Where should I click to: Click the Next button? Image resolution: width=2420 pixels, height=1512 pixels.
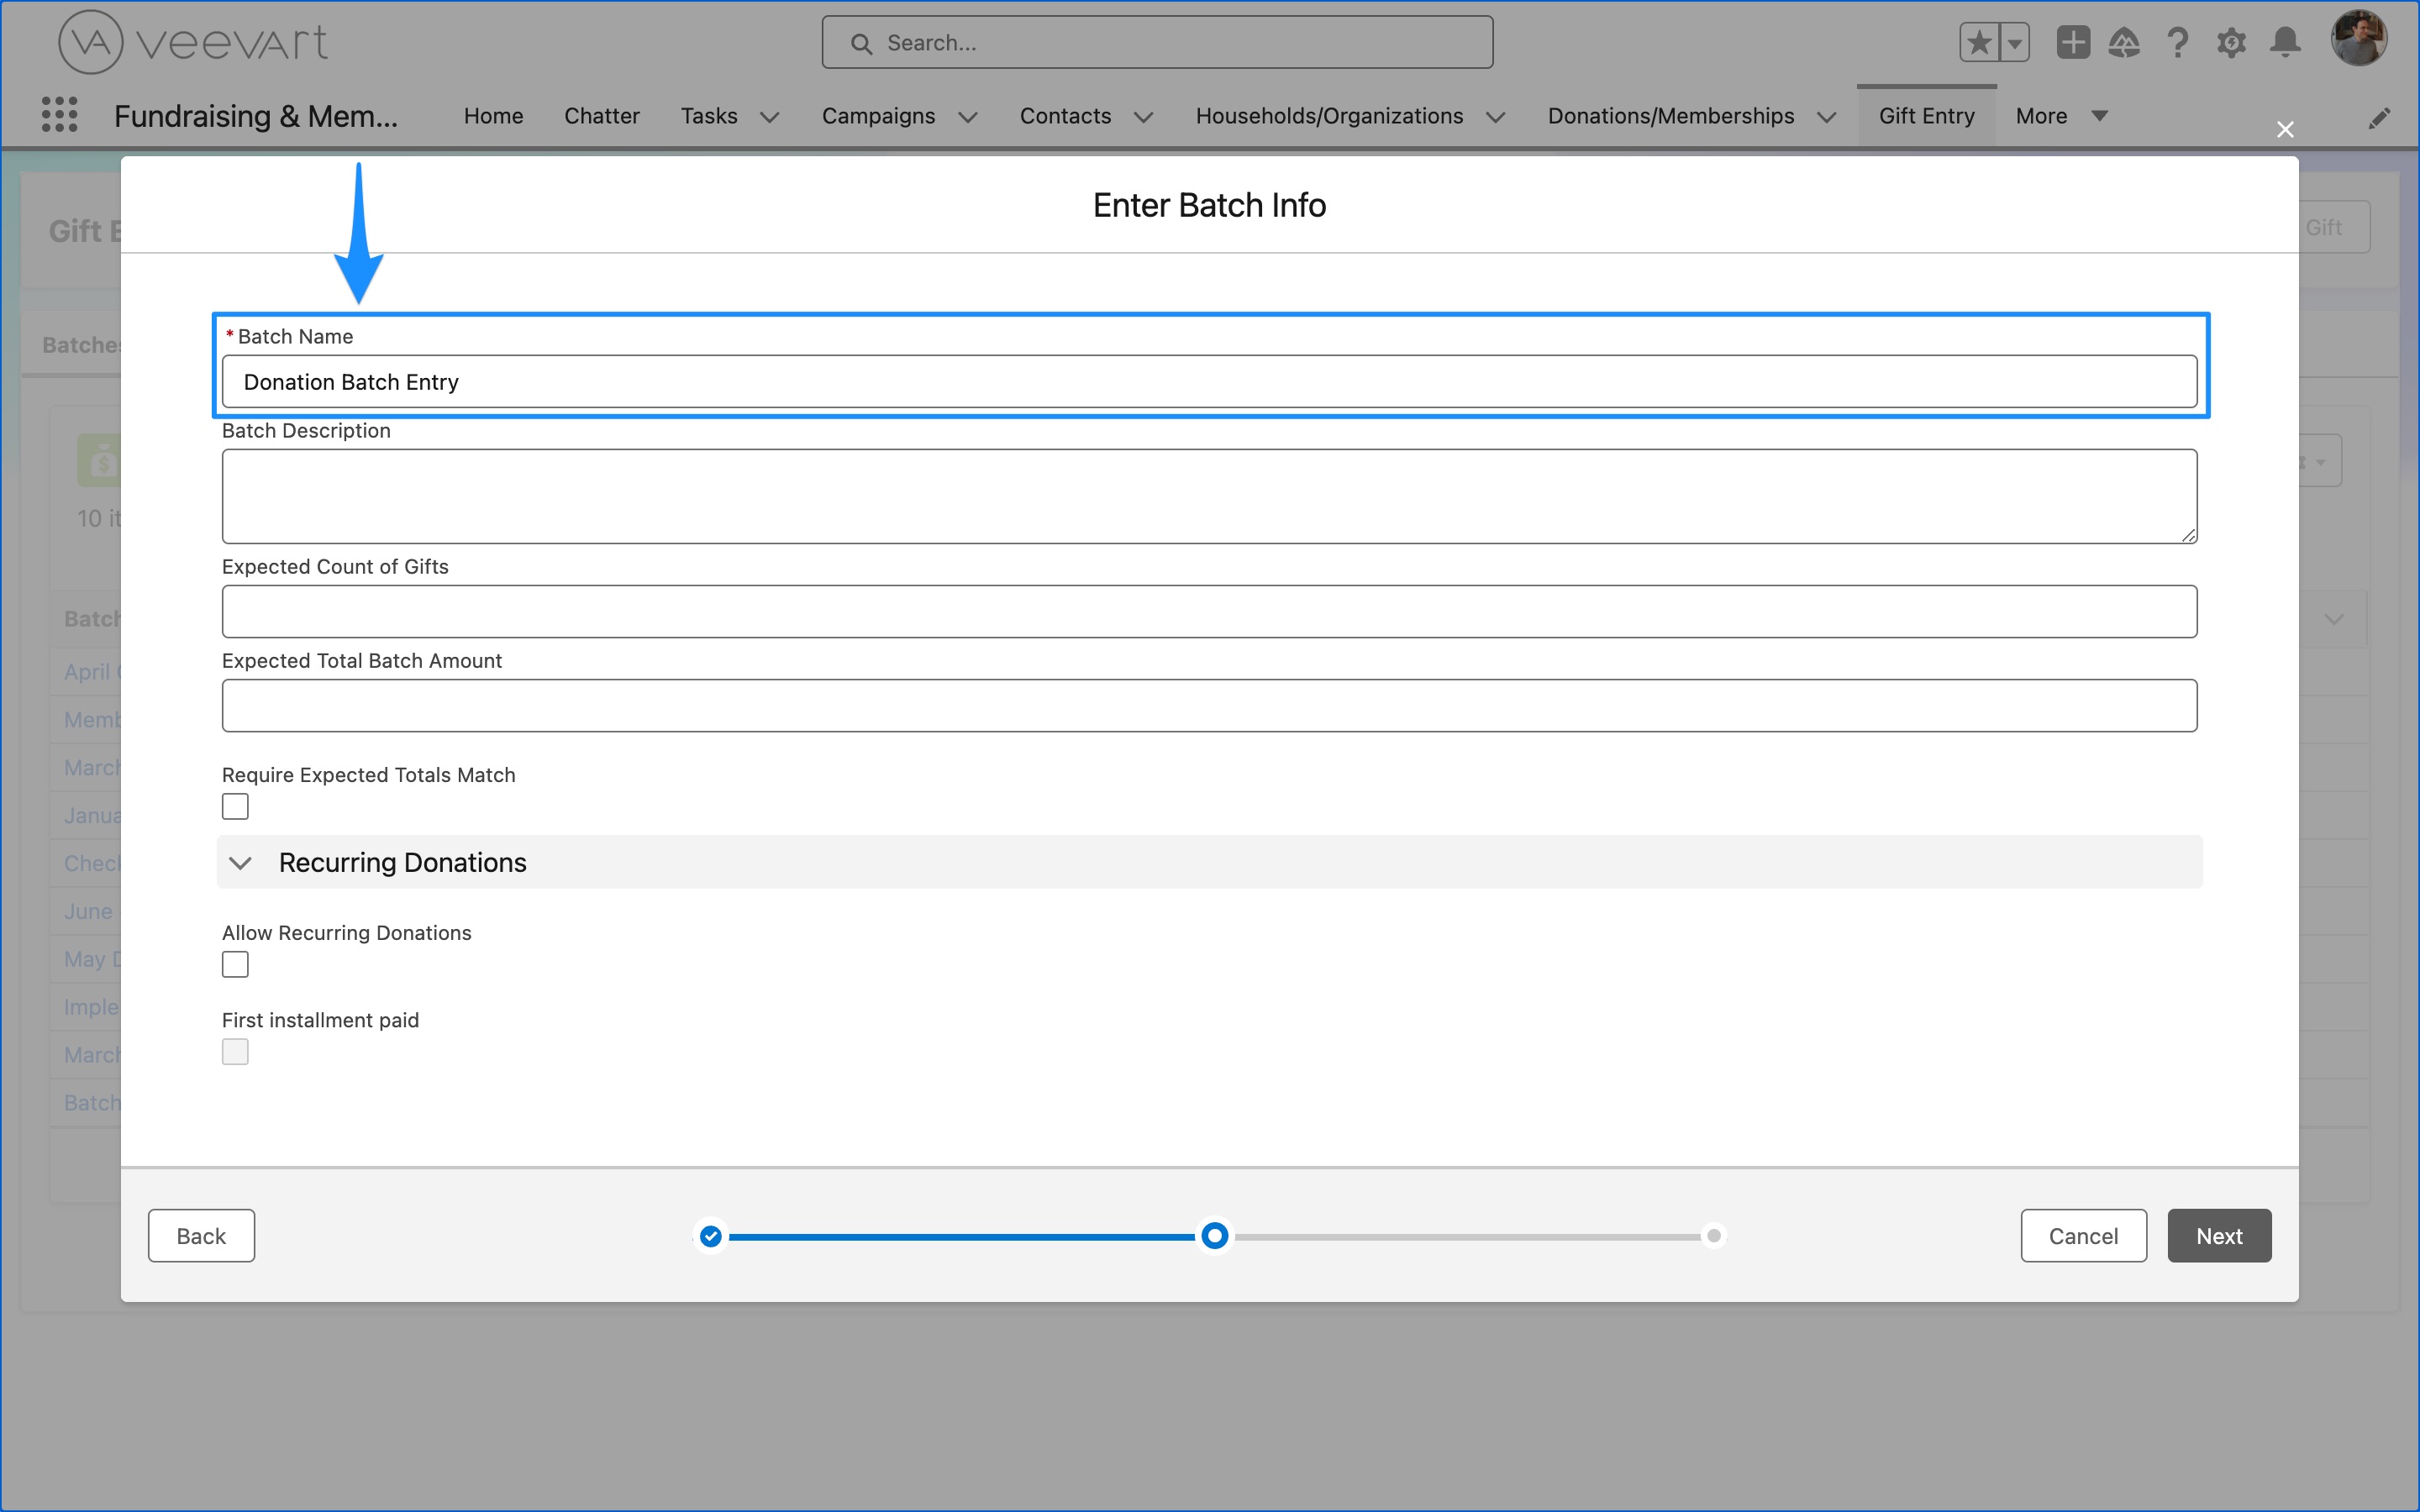[x=2218, y=1235]
